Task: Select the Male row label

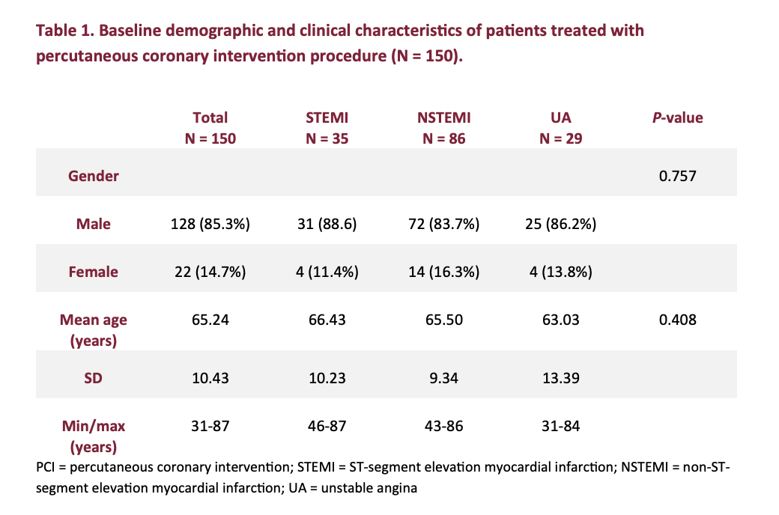Action: [94, 224]
